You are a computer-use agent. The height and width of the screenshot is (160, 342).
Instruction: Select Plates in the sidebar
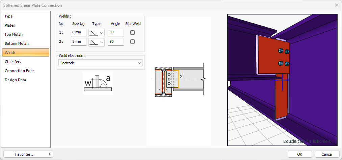coord(10,25)
